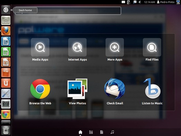Screen dimensions: 181x136
Task: Click the 12:14 AM clock
Action: (150, 2)
